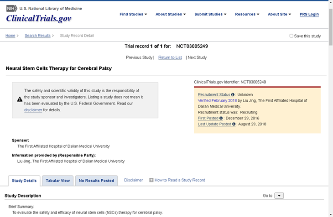Click the Previous Study text
Viewport: 333px width, 217px height.
(139, 57)
